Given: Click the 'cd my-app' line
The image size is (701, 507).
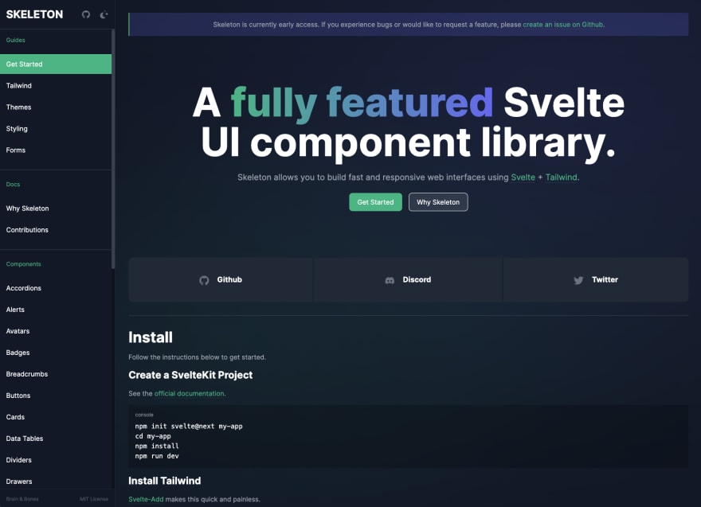Looking at the screenshot, I should 153,436.
